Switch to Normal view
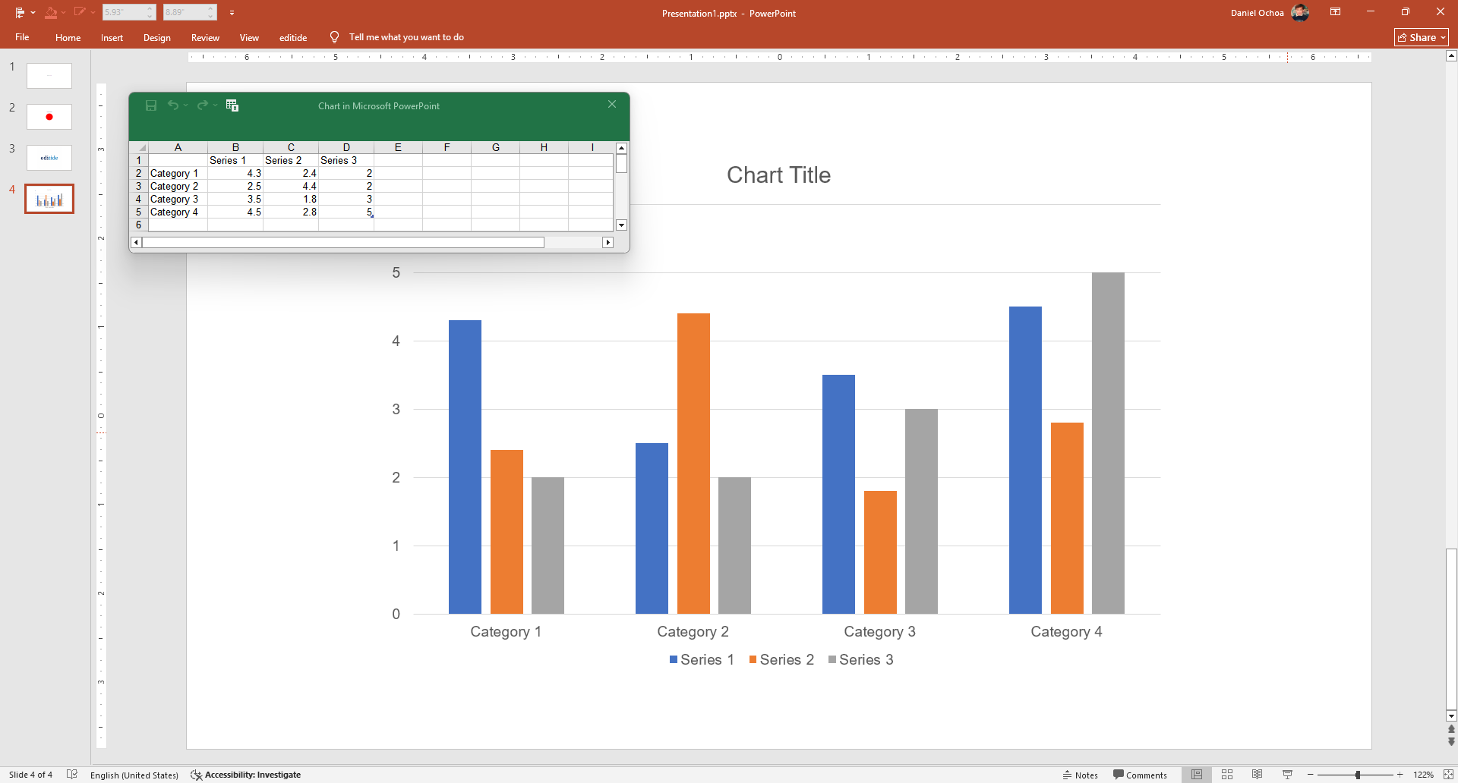This screenshot has height=783, width=1458. click(1197, 775)
